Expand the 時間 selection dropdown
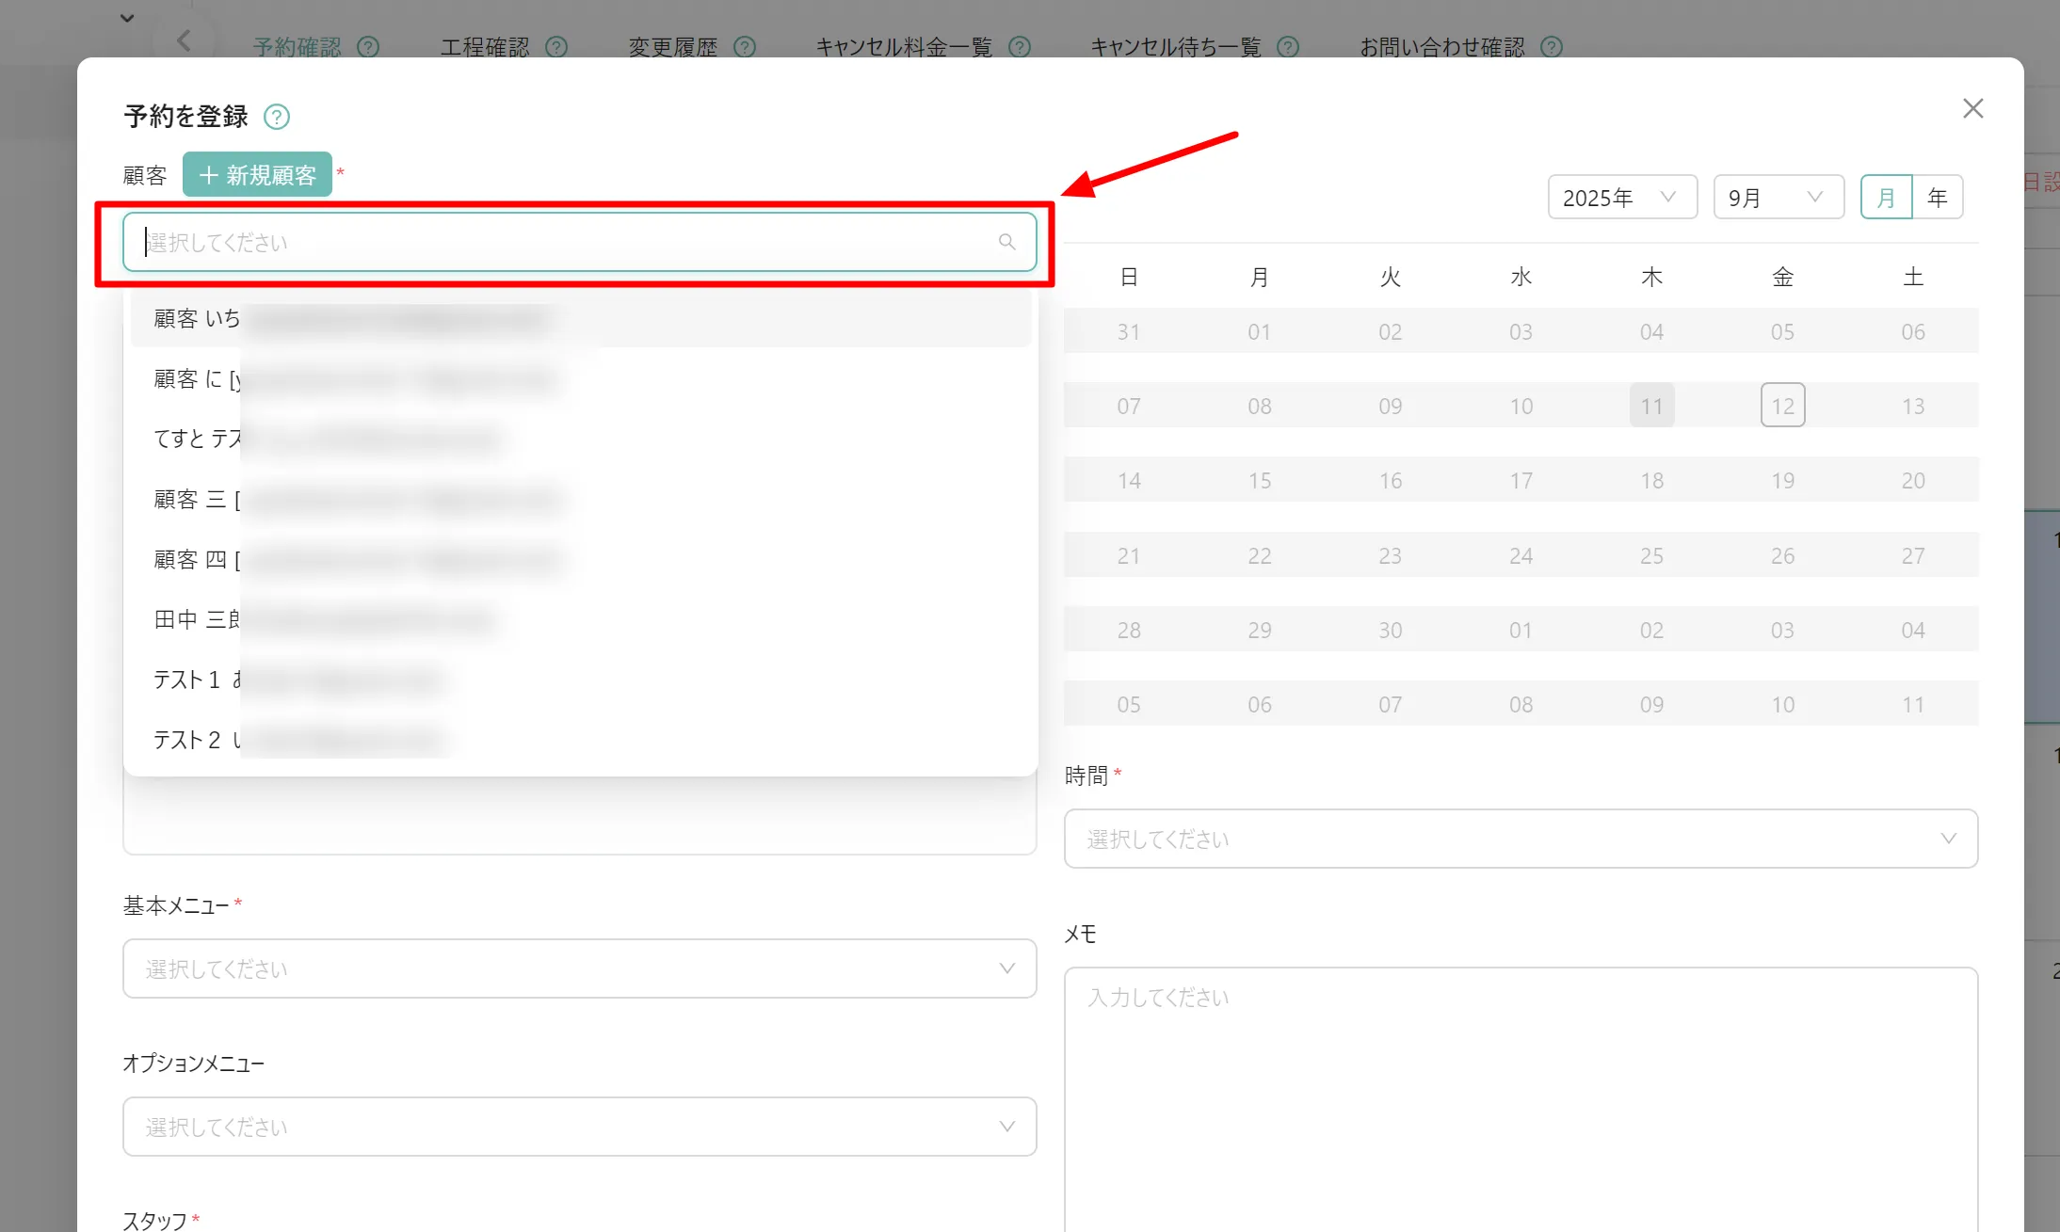The image size is (2060, 1232). pyautogui.click(x=1521, y=839)
